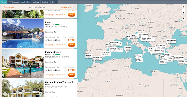
Task: Select the Sardinien map marker
Action: click(128, 48)
